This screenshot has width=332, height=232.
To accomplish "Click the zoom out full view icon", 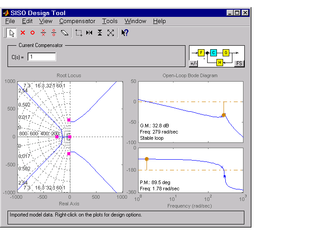I will coord(111,32).
